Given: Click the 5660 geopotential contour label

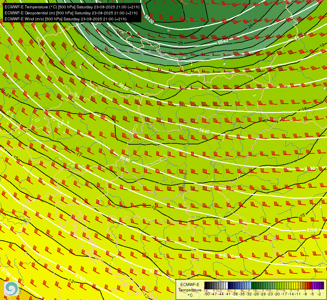Looking at the screenshot, I should click(x=310, y=169).
